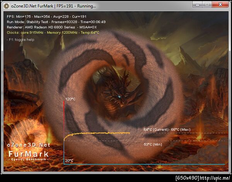
Task: Click the dragon's glowing eye in render
Action: click(x=119, y=97)
